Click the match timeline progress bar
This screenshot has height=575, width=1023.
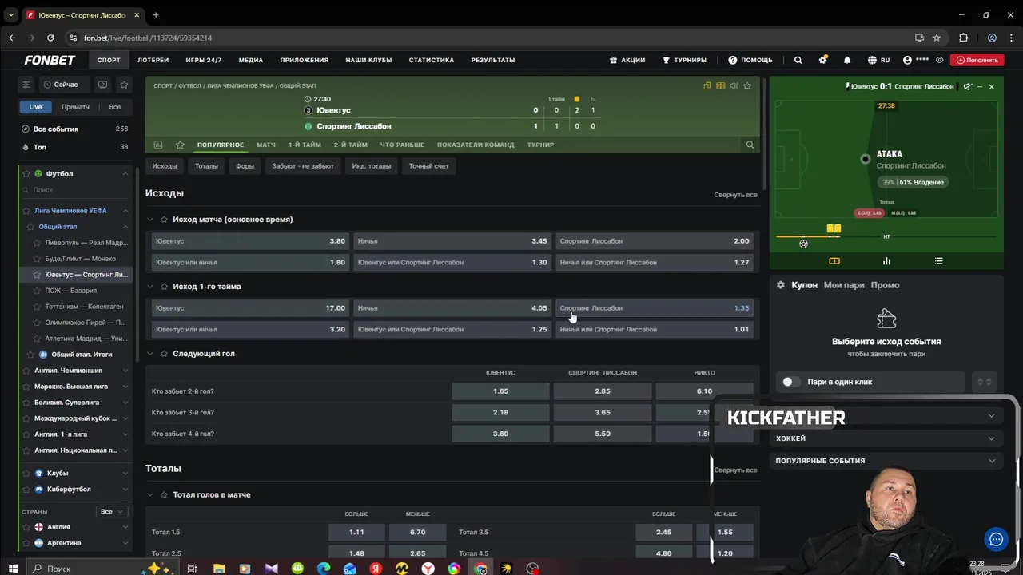[x=886, y=236]
